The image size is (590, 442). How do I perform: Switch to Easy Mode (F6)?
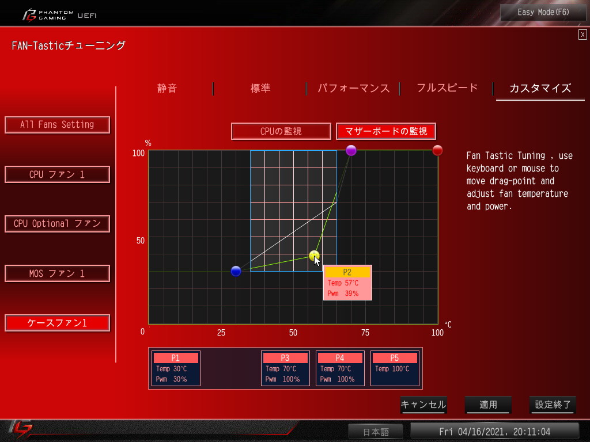(x=543, y=12)
